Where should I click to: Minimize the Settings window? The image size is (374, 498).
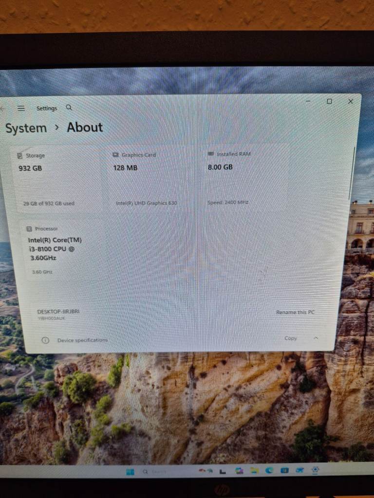pos(308,101)
